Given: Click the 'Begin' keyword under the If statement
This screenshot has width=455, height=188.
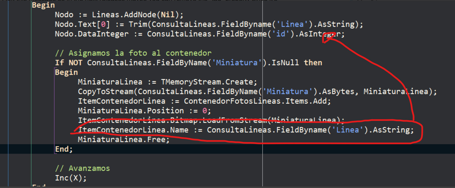Looking at the screenshot, I should click(66, 72).
